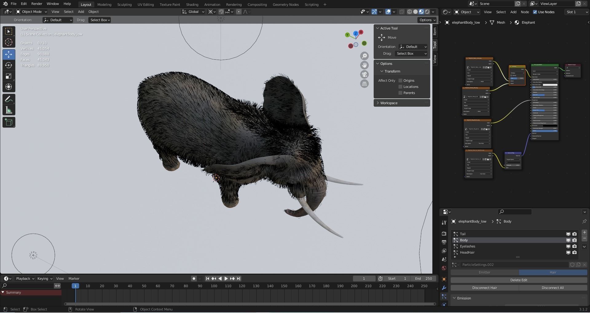Open the Object Mode dropdown

coord(31,12)
